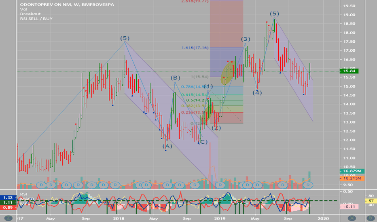Click the A auto-scale icon below price axis
The width and height of the screenshot is (377, 222).
coord(352,218)
